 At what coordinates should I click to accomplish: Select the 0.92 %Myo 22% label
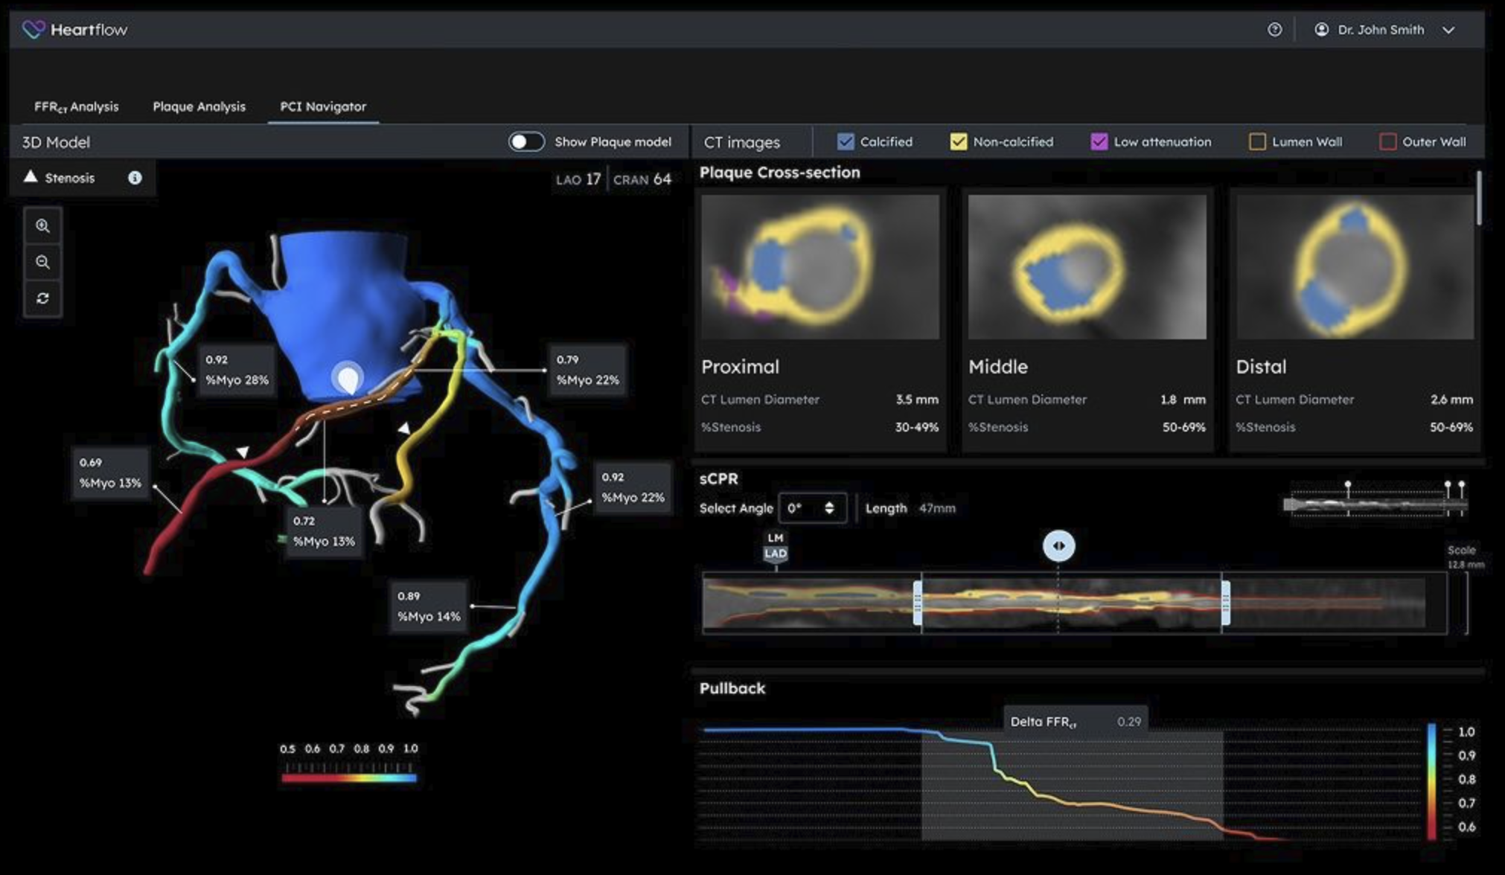click(633, 487)
